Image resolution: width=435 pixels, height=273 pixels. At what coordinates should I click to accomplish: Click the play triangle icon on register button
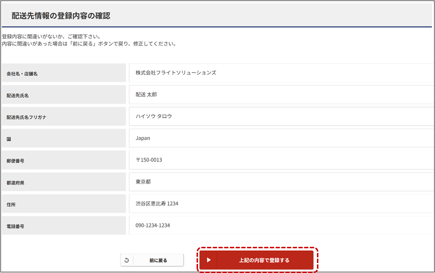(x=208, y=260)
